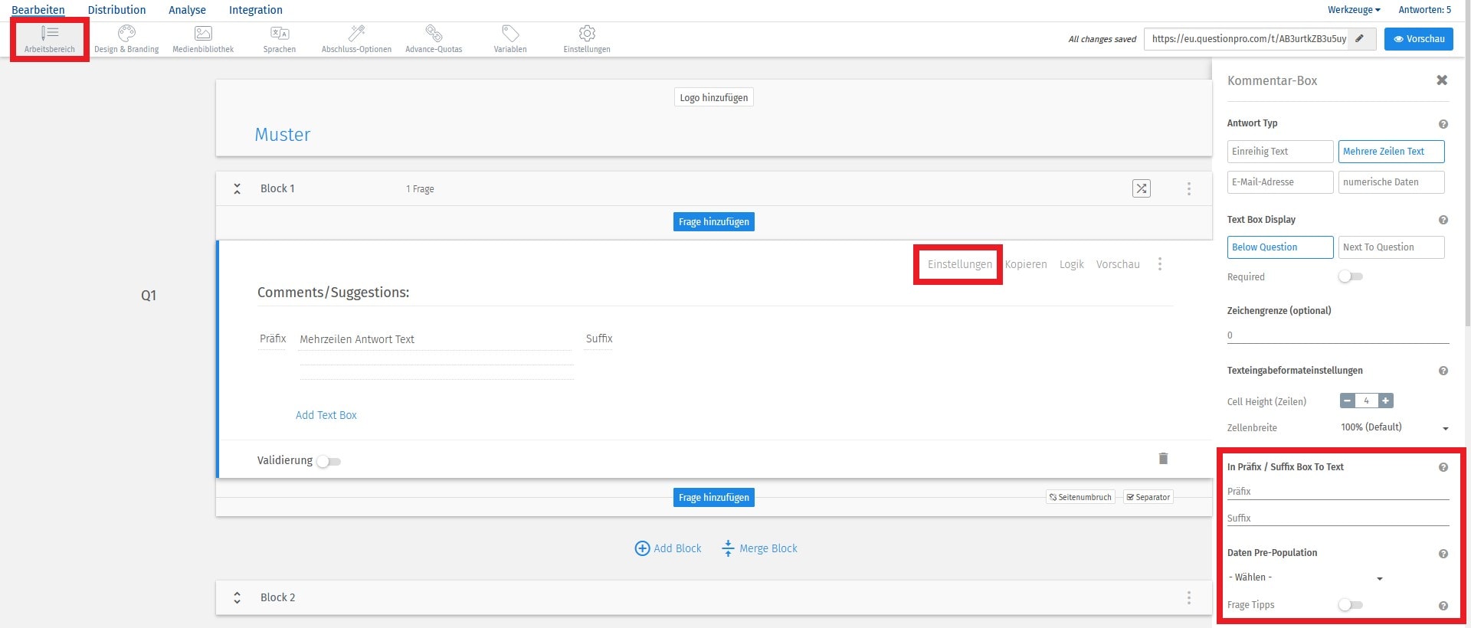Click the Mehrzeilen Antwort Text field
Image resolution: width=1471 pixels, height=628 pixels.
pos(435,339)
